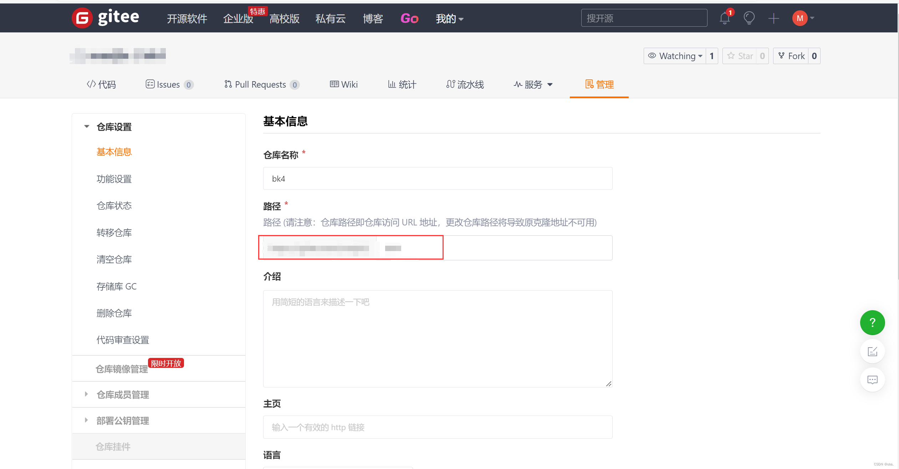Screen dimensions: 899x469
Task: Click the 服务 tab menu item
Action: [x=532, y=84]
